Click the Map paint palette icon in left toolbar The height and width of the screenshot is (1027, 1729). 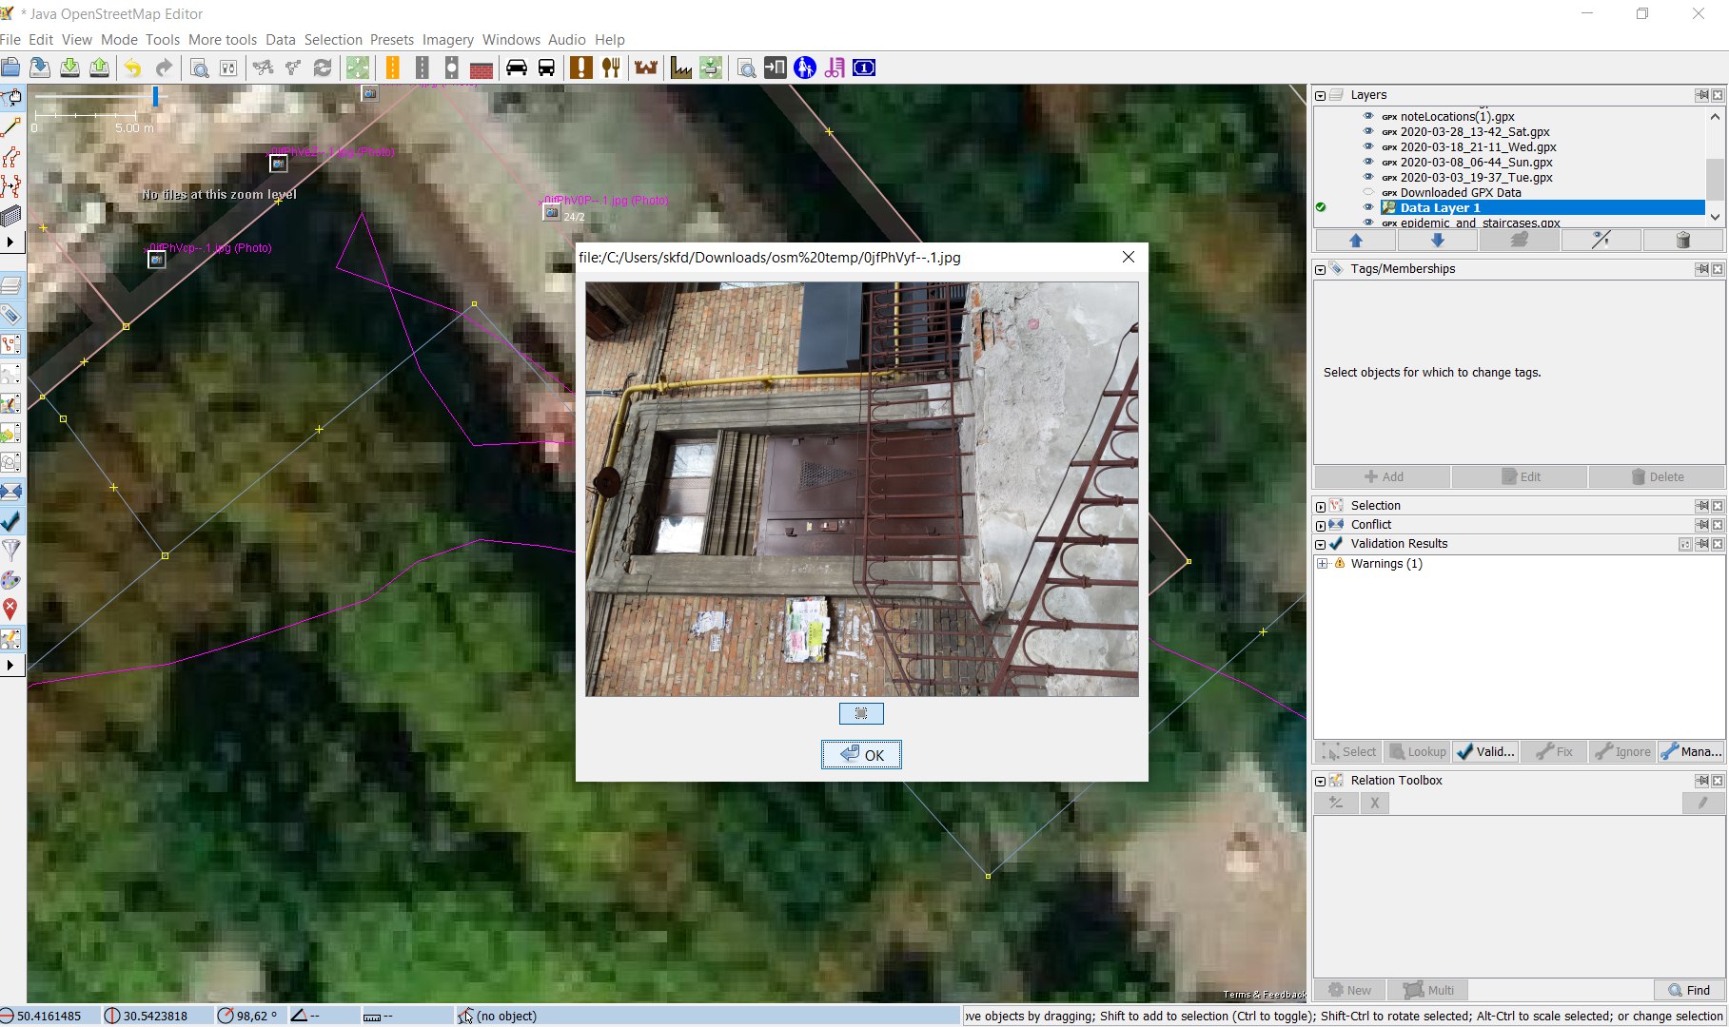tap(10, 580)
